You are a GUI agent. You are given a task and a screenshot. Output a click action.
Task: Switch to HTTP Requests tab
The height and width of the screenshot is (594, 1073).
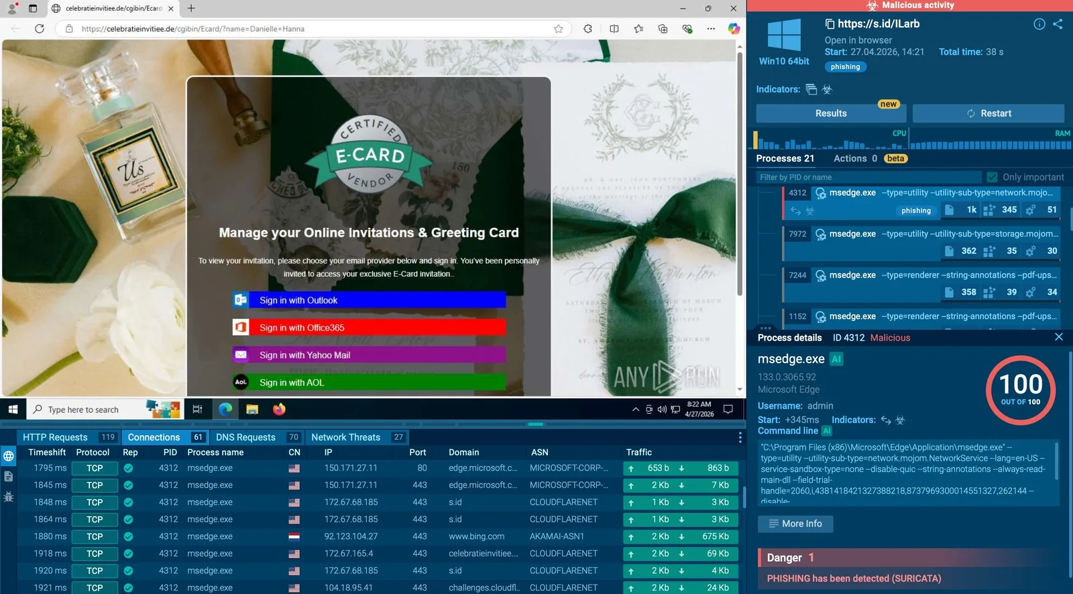[x=68, y=437]
